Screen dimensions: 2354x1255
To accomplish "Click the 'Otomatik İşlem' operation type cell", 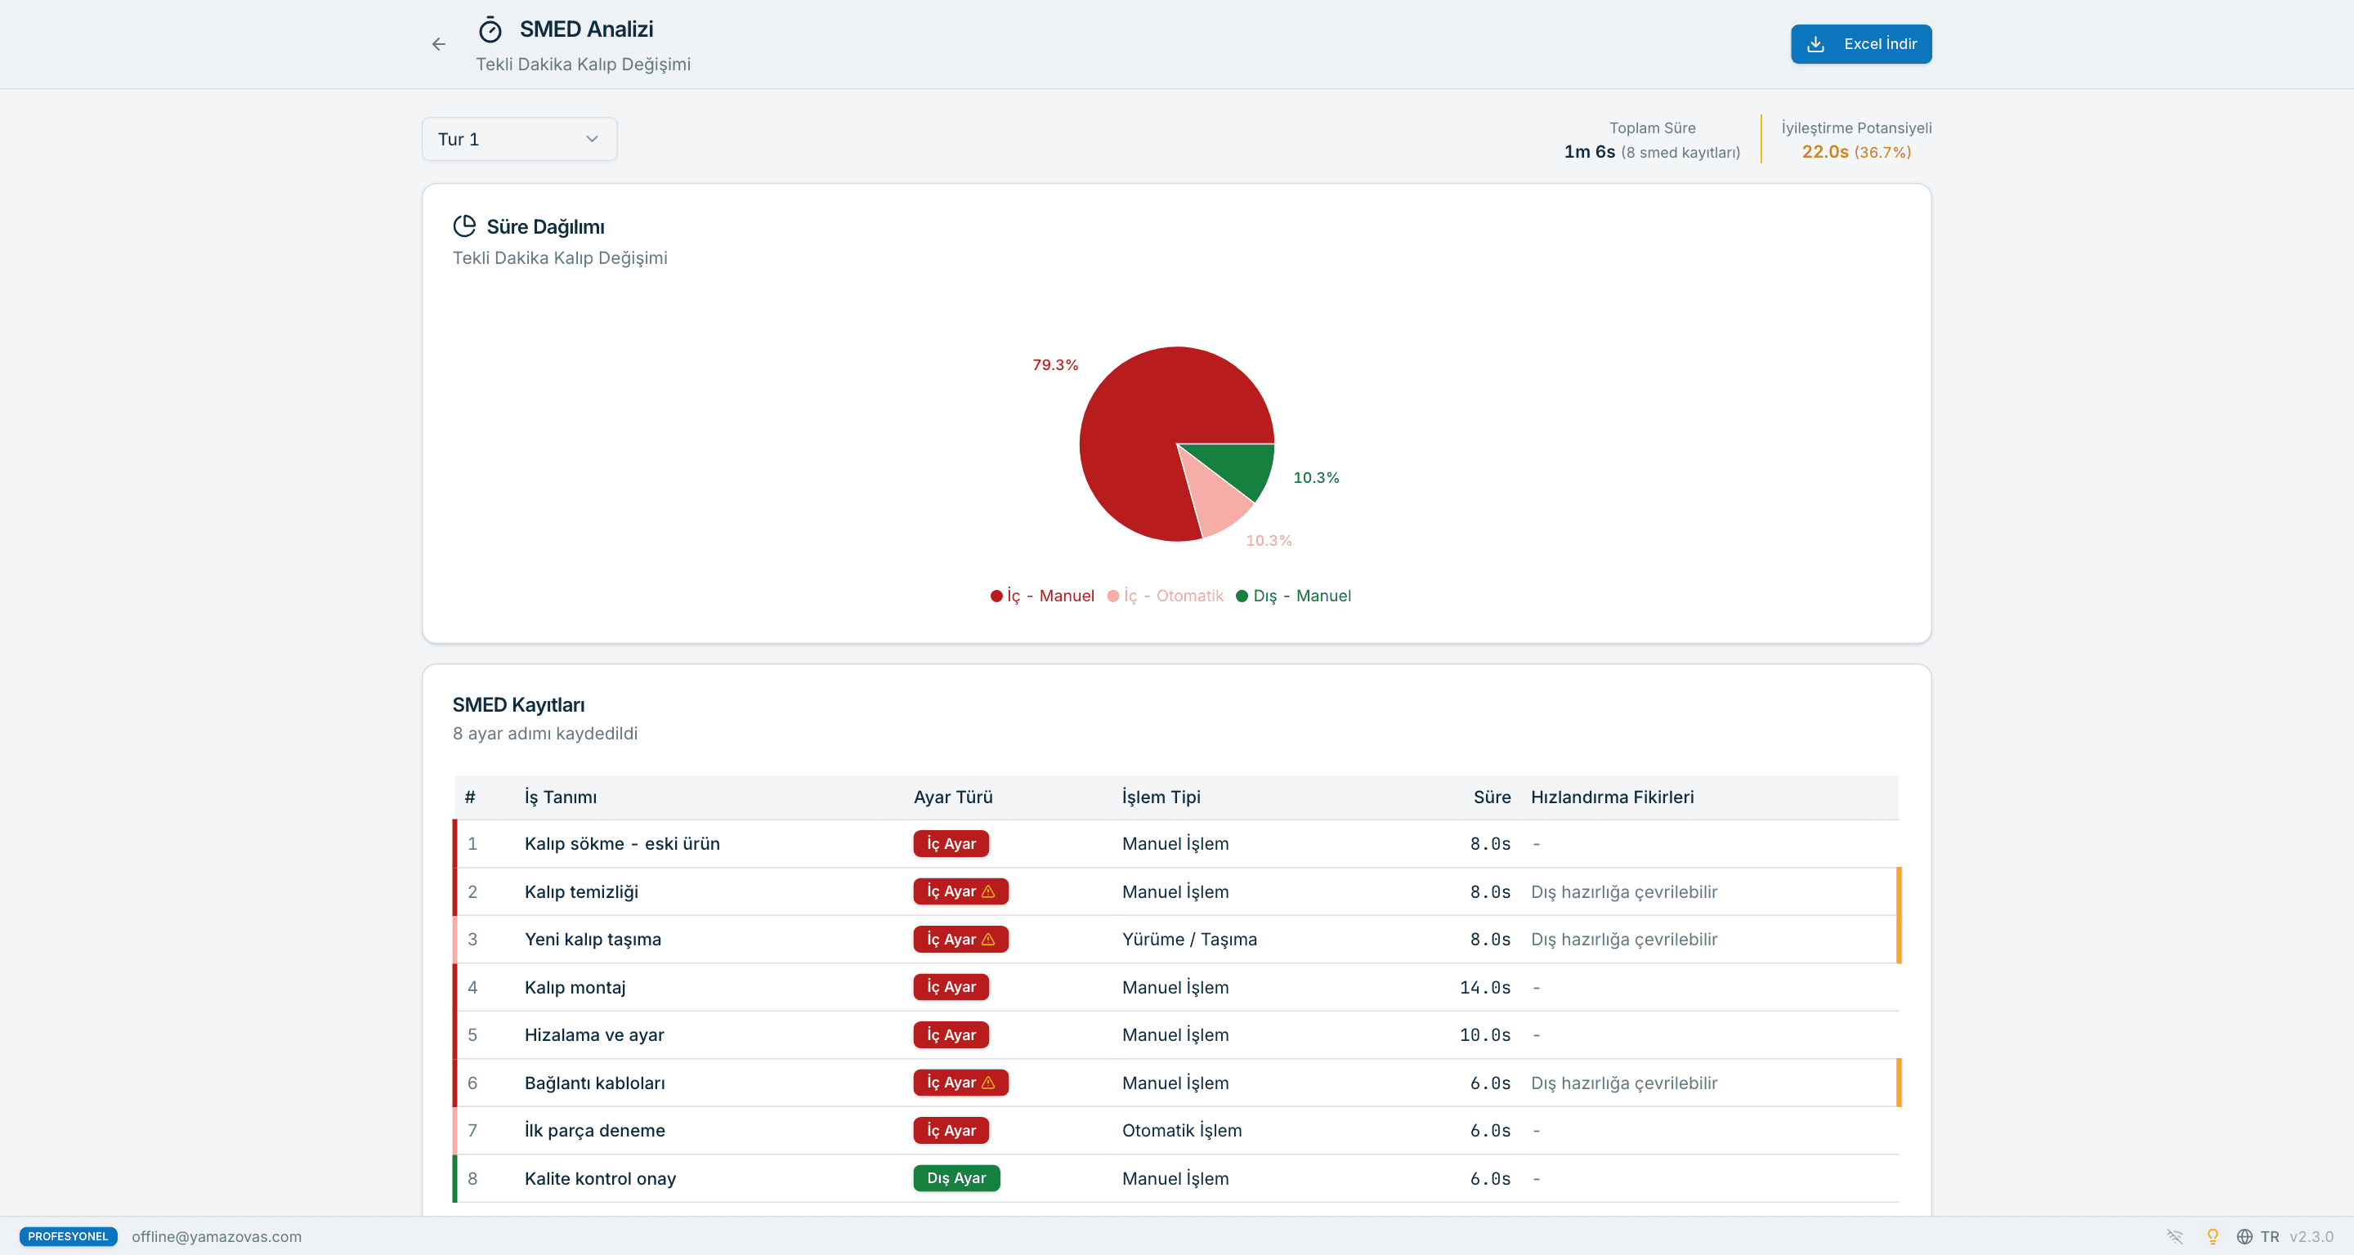I will click(1182, 1130).
